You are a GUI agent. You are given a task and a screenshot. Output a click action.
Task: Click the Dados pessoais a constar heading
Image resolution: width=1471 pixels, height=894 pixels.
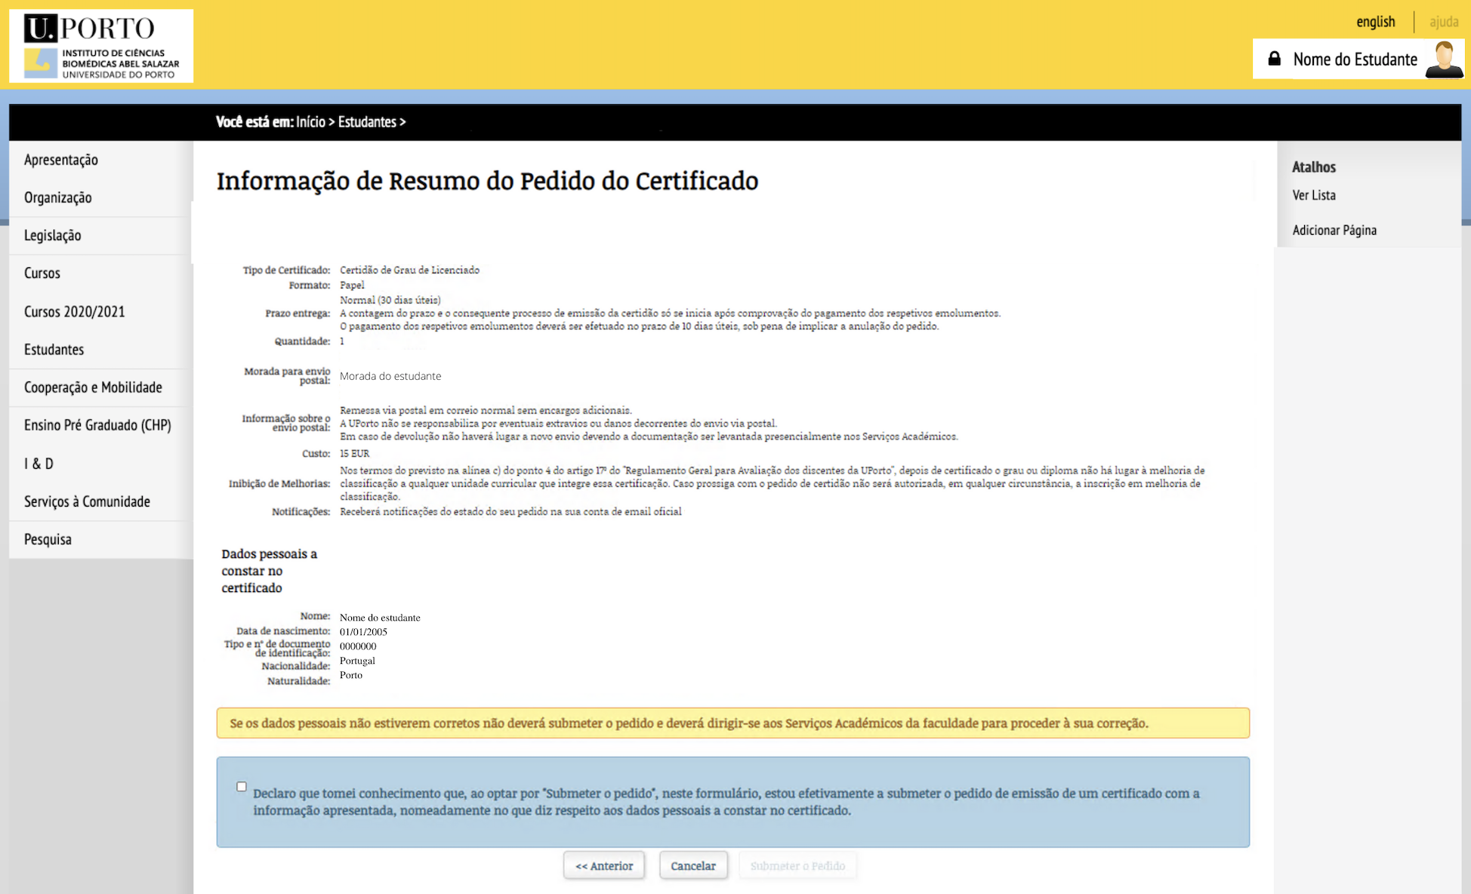270,571
